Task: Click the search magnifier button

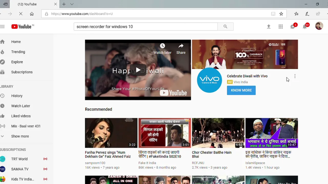Action: [225, 27]
